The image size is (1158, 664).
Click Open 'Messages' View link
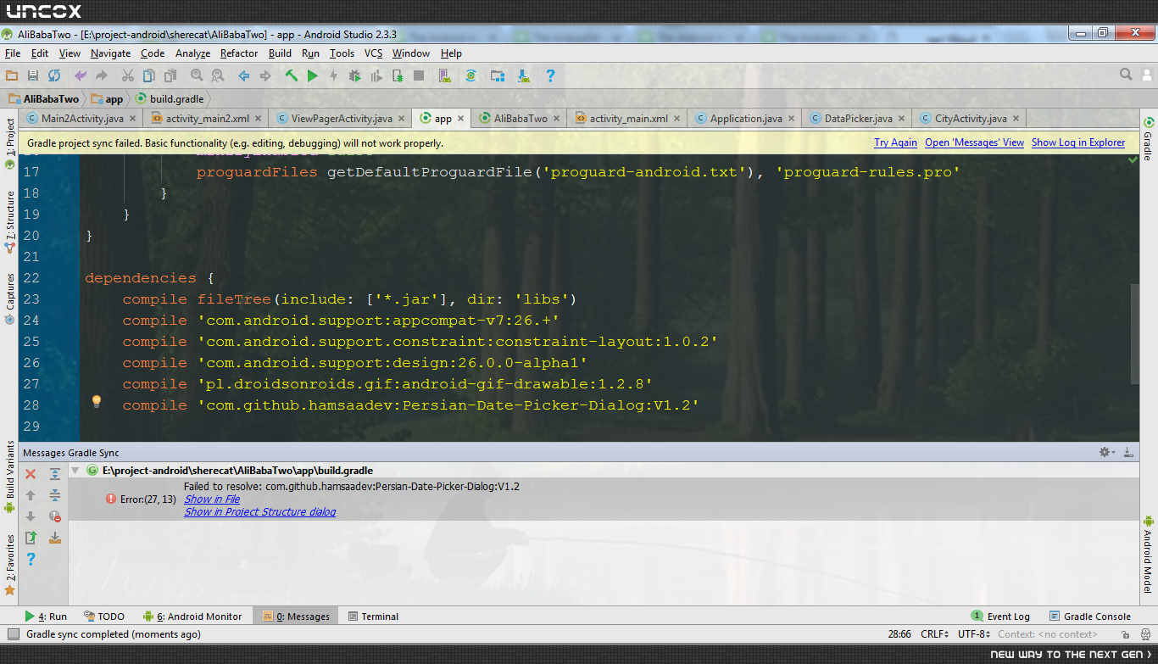[974, 142]
